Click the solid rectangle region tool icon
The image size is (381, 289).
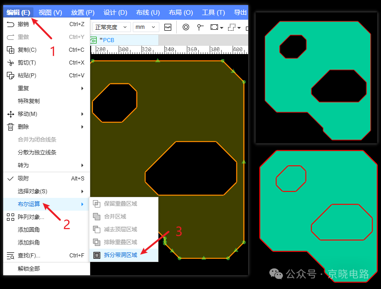click(x=214, y=27)
